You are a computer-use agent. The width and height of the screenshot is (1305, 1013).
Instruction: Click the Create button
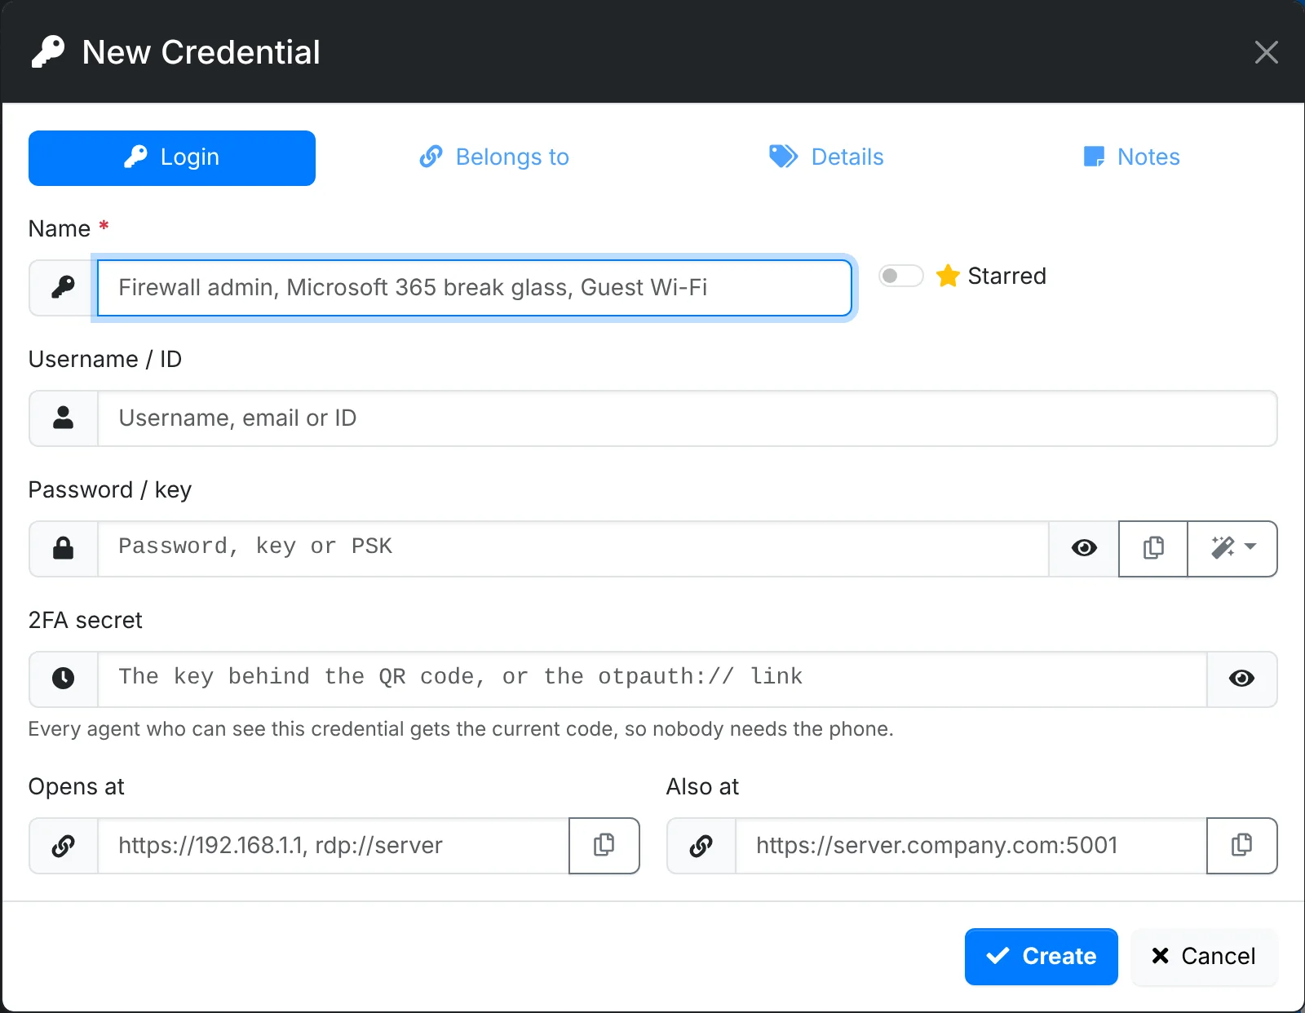point(1041,956)
